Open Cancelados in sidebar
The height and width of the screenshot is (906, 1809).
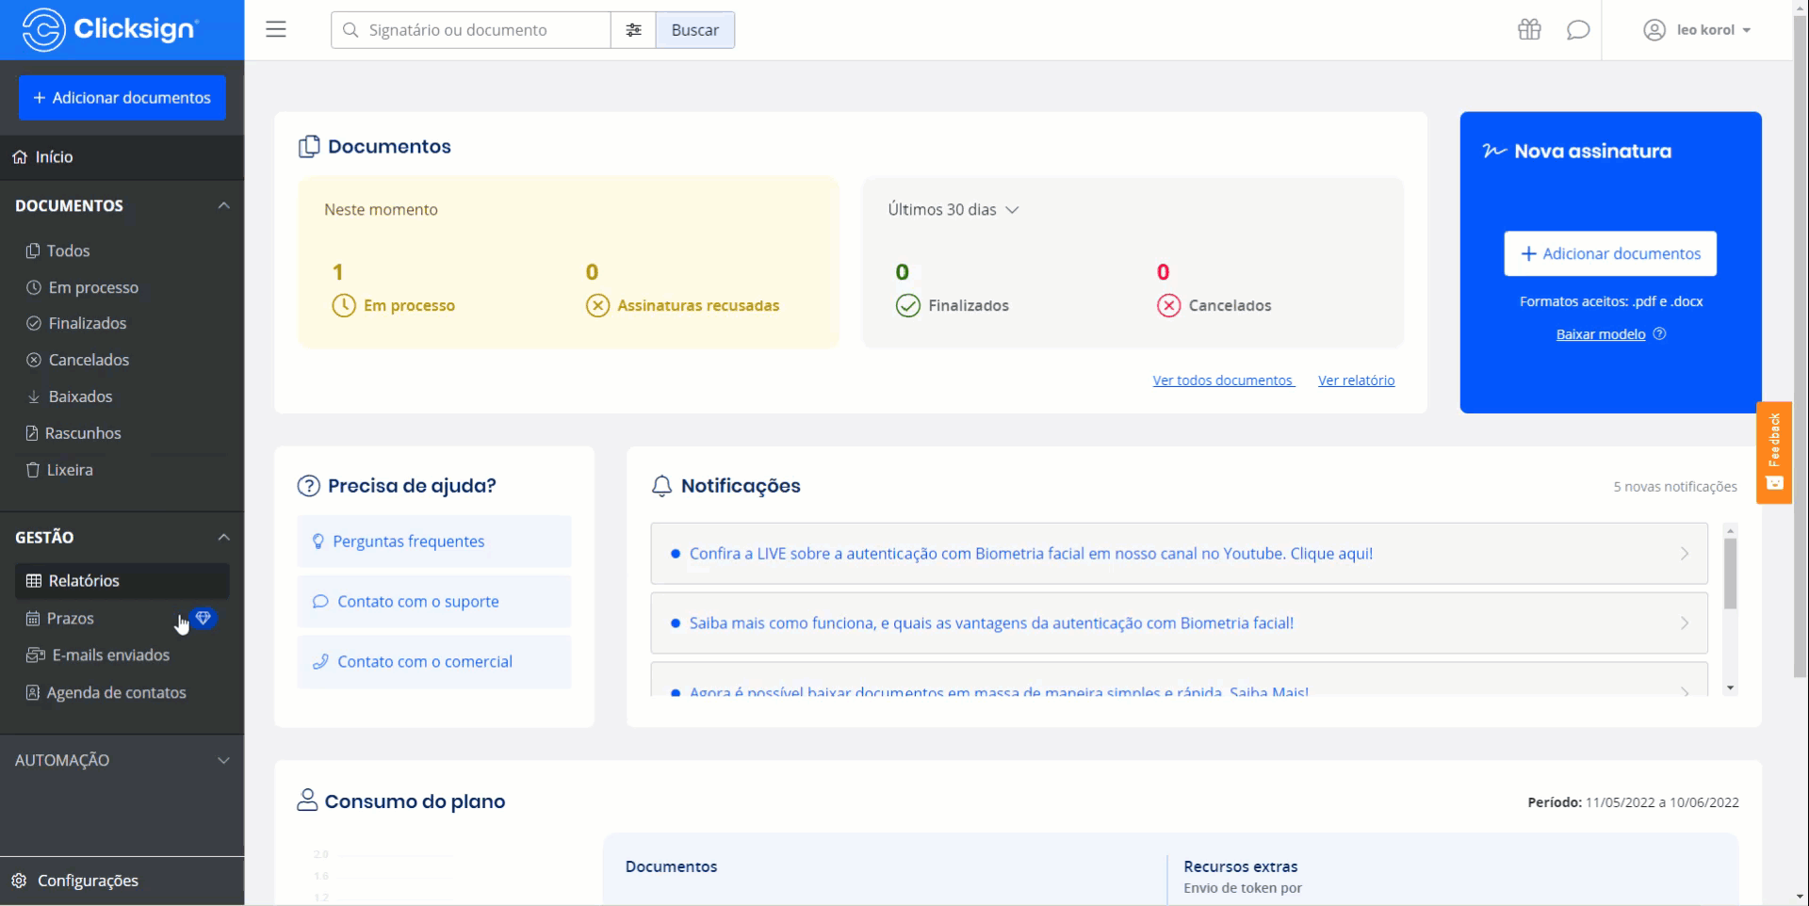click(122, 360)
